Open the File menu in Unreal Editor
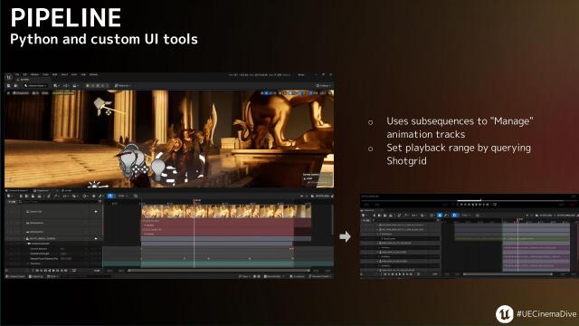The image size is (579, 326). [x=17, y=74]
